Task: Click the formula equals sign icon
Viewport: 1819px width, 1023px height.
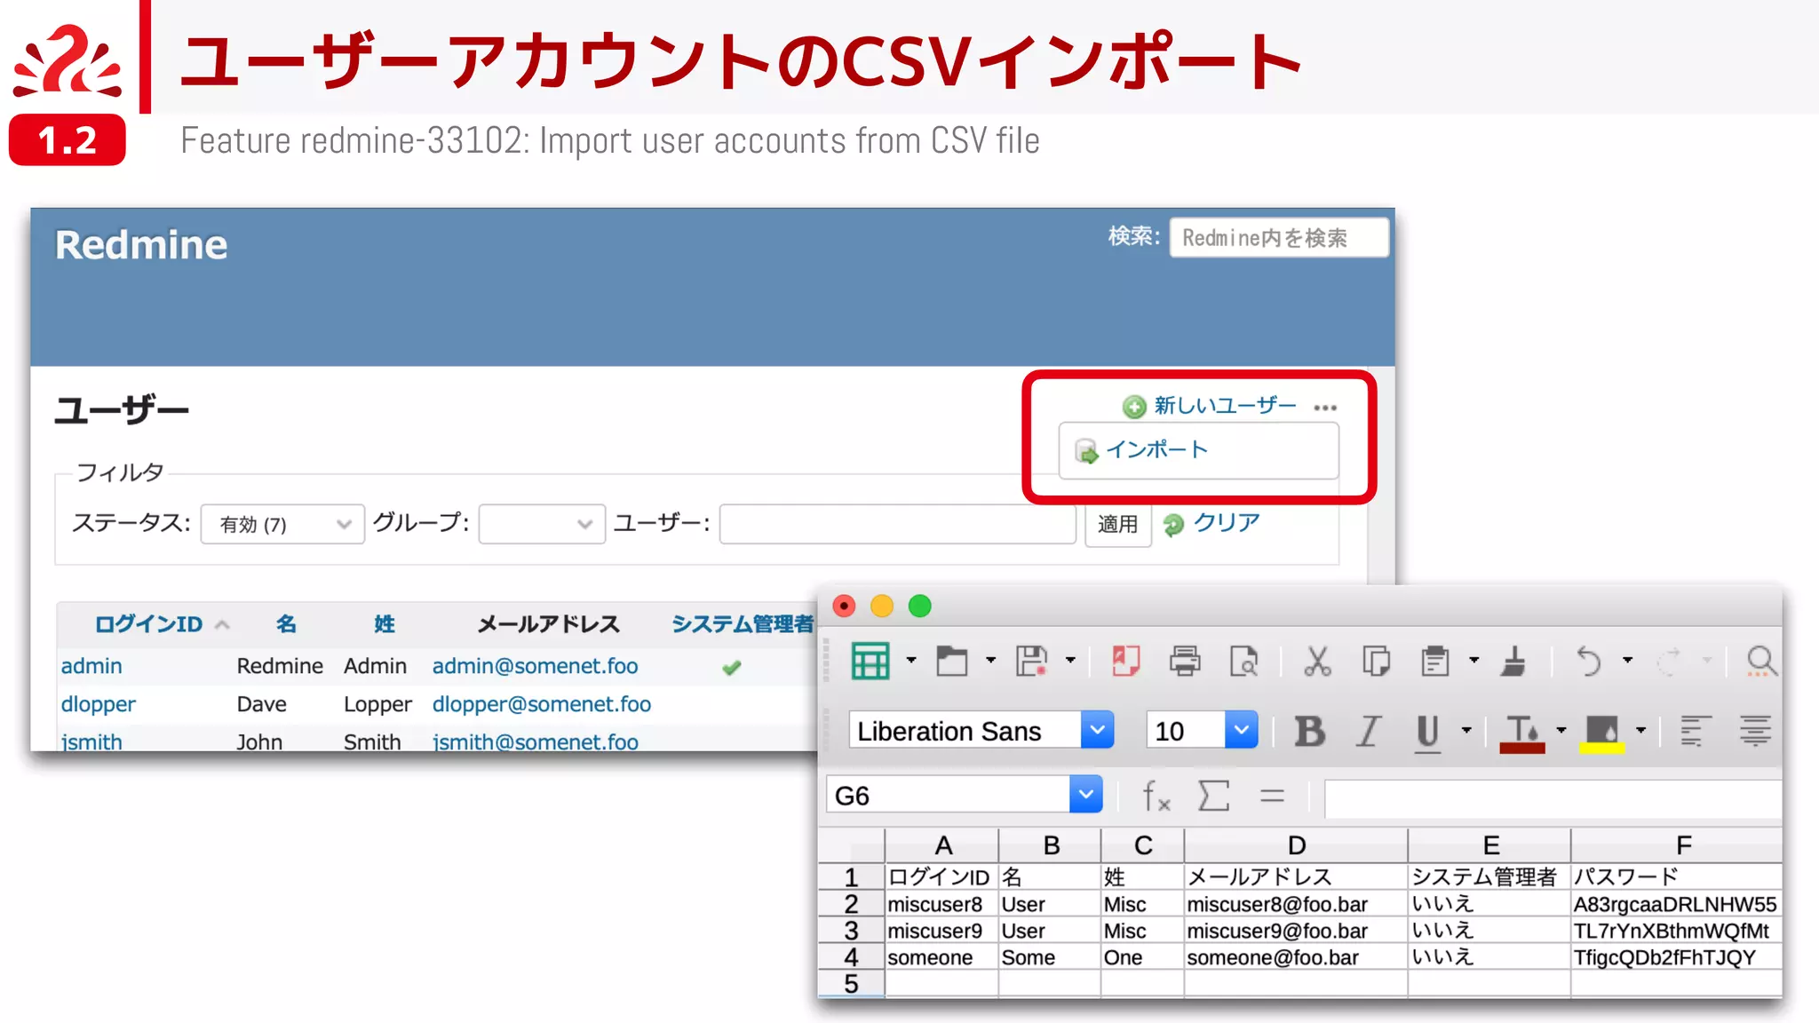Action: pos(1272,796)
